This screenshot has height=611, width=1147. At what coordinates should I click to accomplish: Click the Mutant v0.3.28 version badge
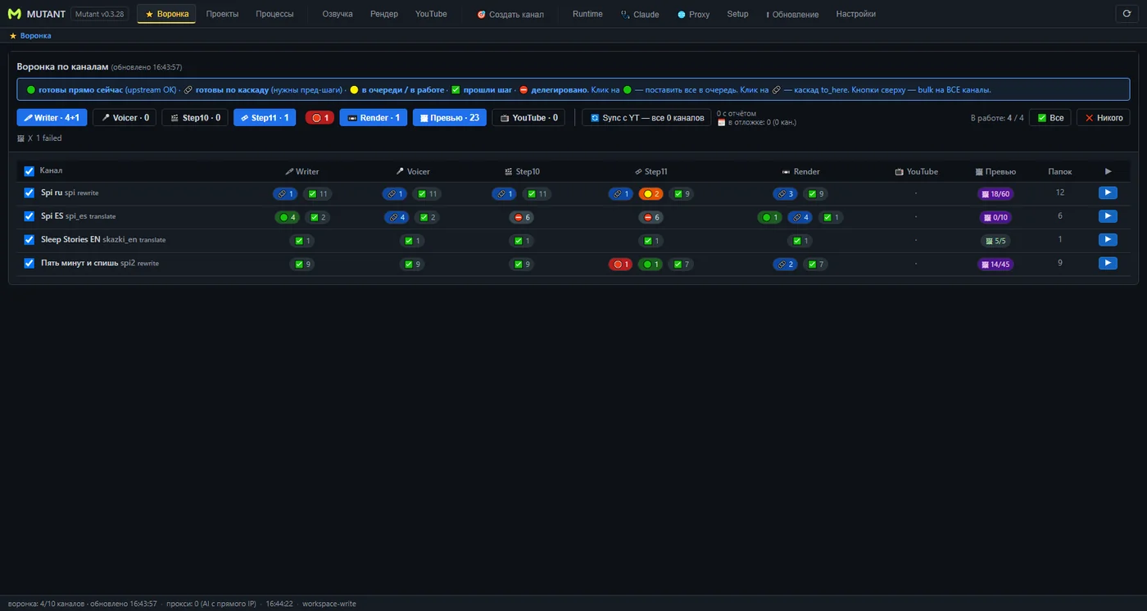(100, 14)
